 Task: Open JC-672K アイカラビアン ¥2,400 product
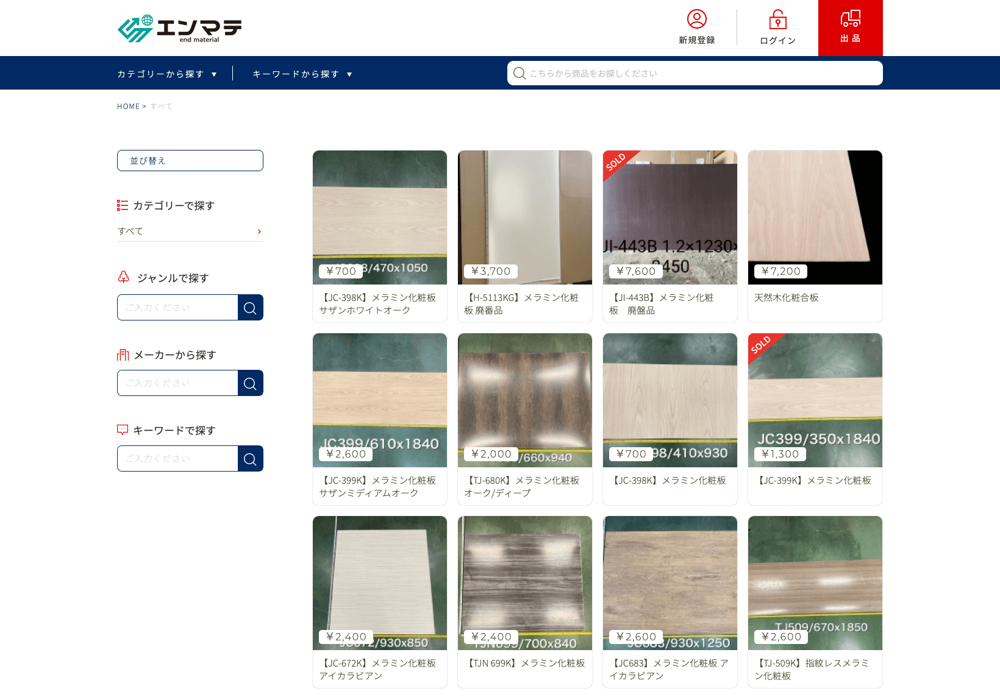coord(379,601)
